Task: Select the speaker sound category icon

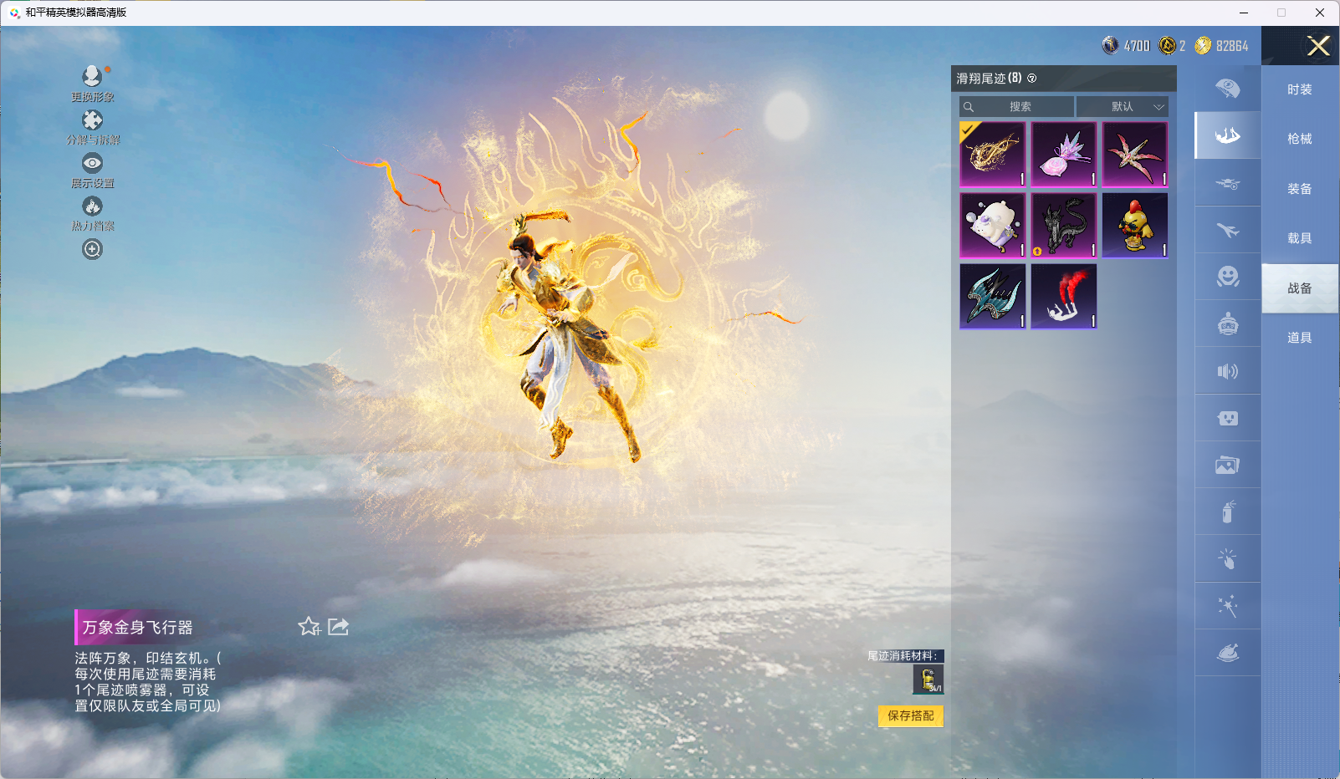Action: [x=1227, y=371]
